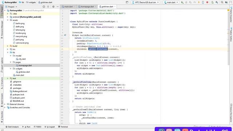Screen dimensions: 233x131
Task: Open Search Everywhere magnifier icon
Action: (x=222, y=3)
